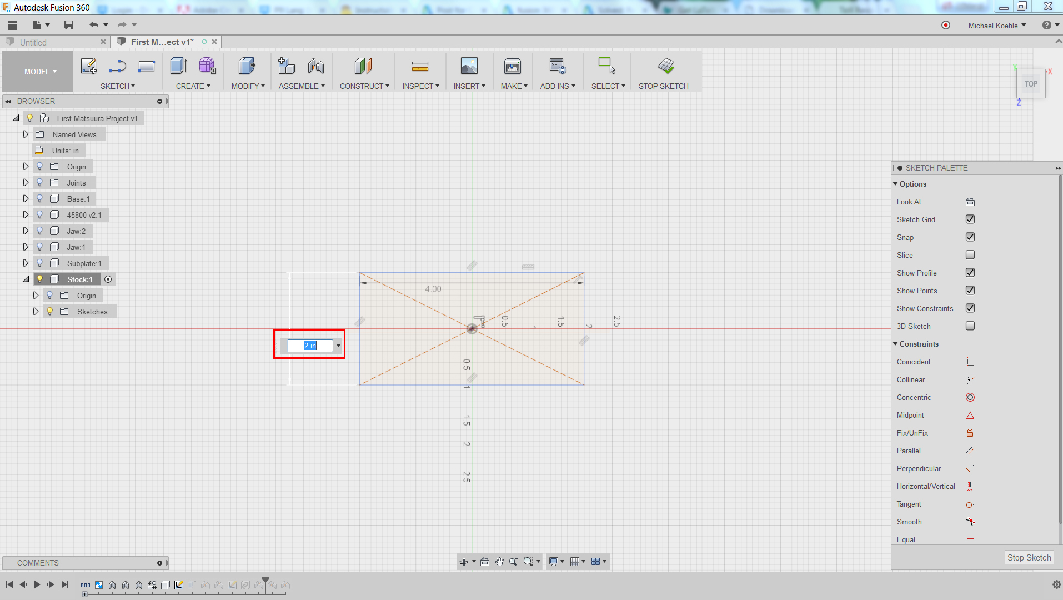This screenshot has height=600, width=1063.
Task: Enable the Slice checkbox
Action: click(970, 255)
